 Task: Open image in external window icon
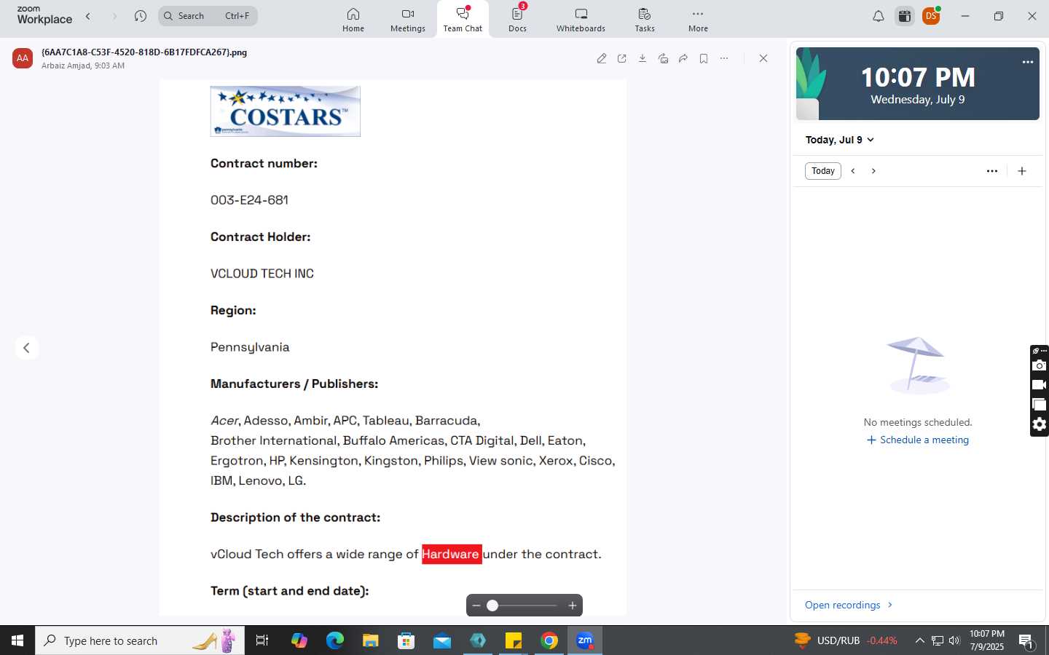[x=622, y=58]
